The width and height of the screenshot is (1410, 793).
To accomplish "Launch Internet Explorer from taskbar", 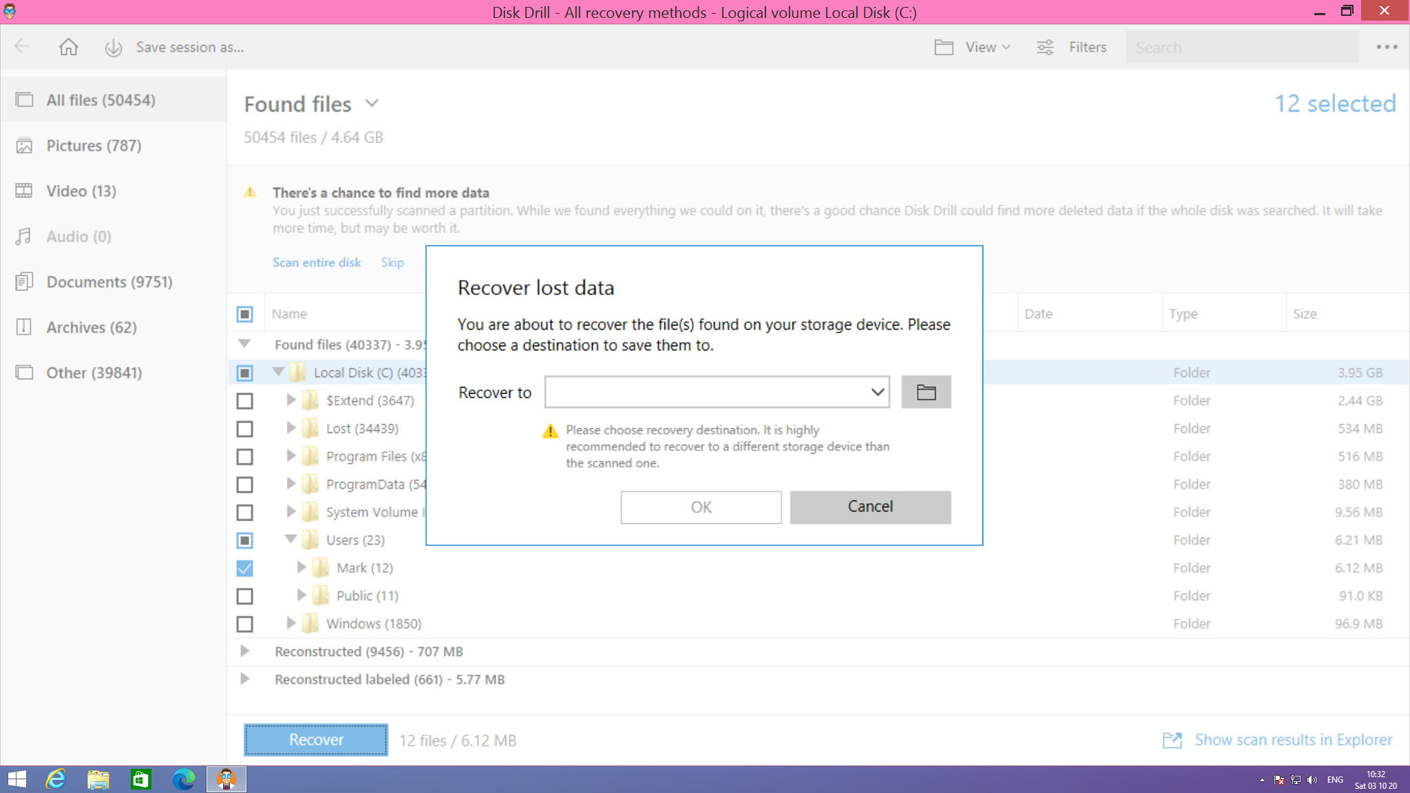I will click(55, 779).
